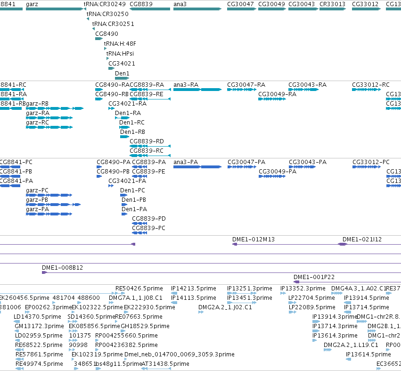Viewport: 401px width, 371px height.
Task: Open the CG8839-RE transcript label
Action: [146, 94]
